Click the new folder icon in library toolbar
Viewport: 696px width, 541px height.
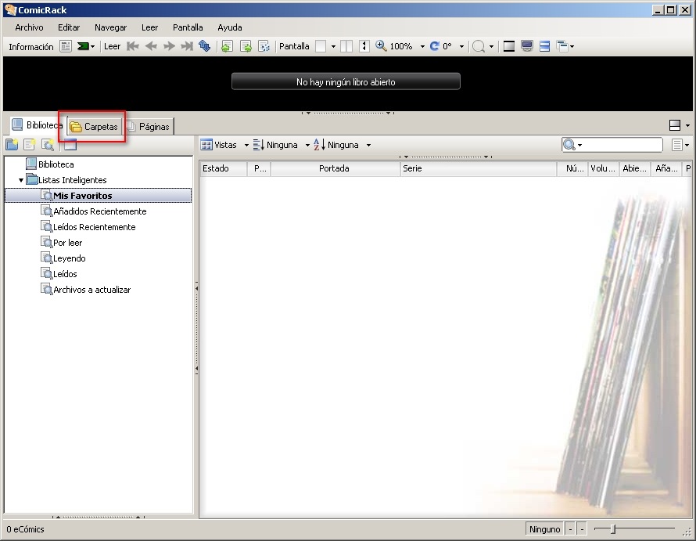(12, 145)
